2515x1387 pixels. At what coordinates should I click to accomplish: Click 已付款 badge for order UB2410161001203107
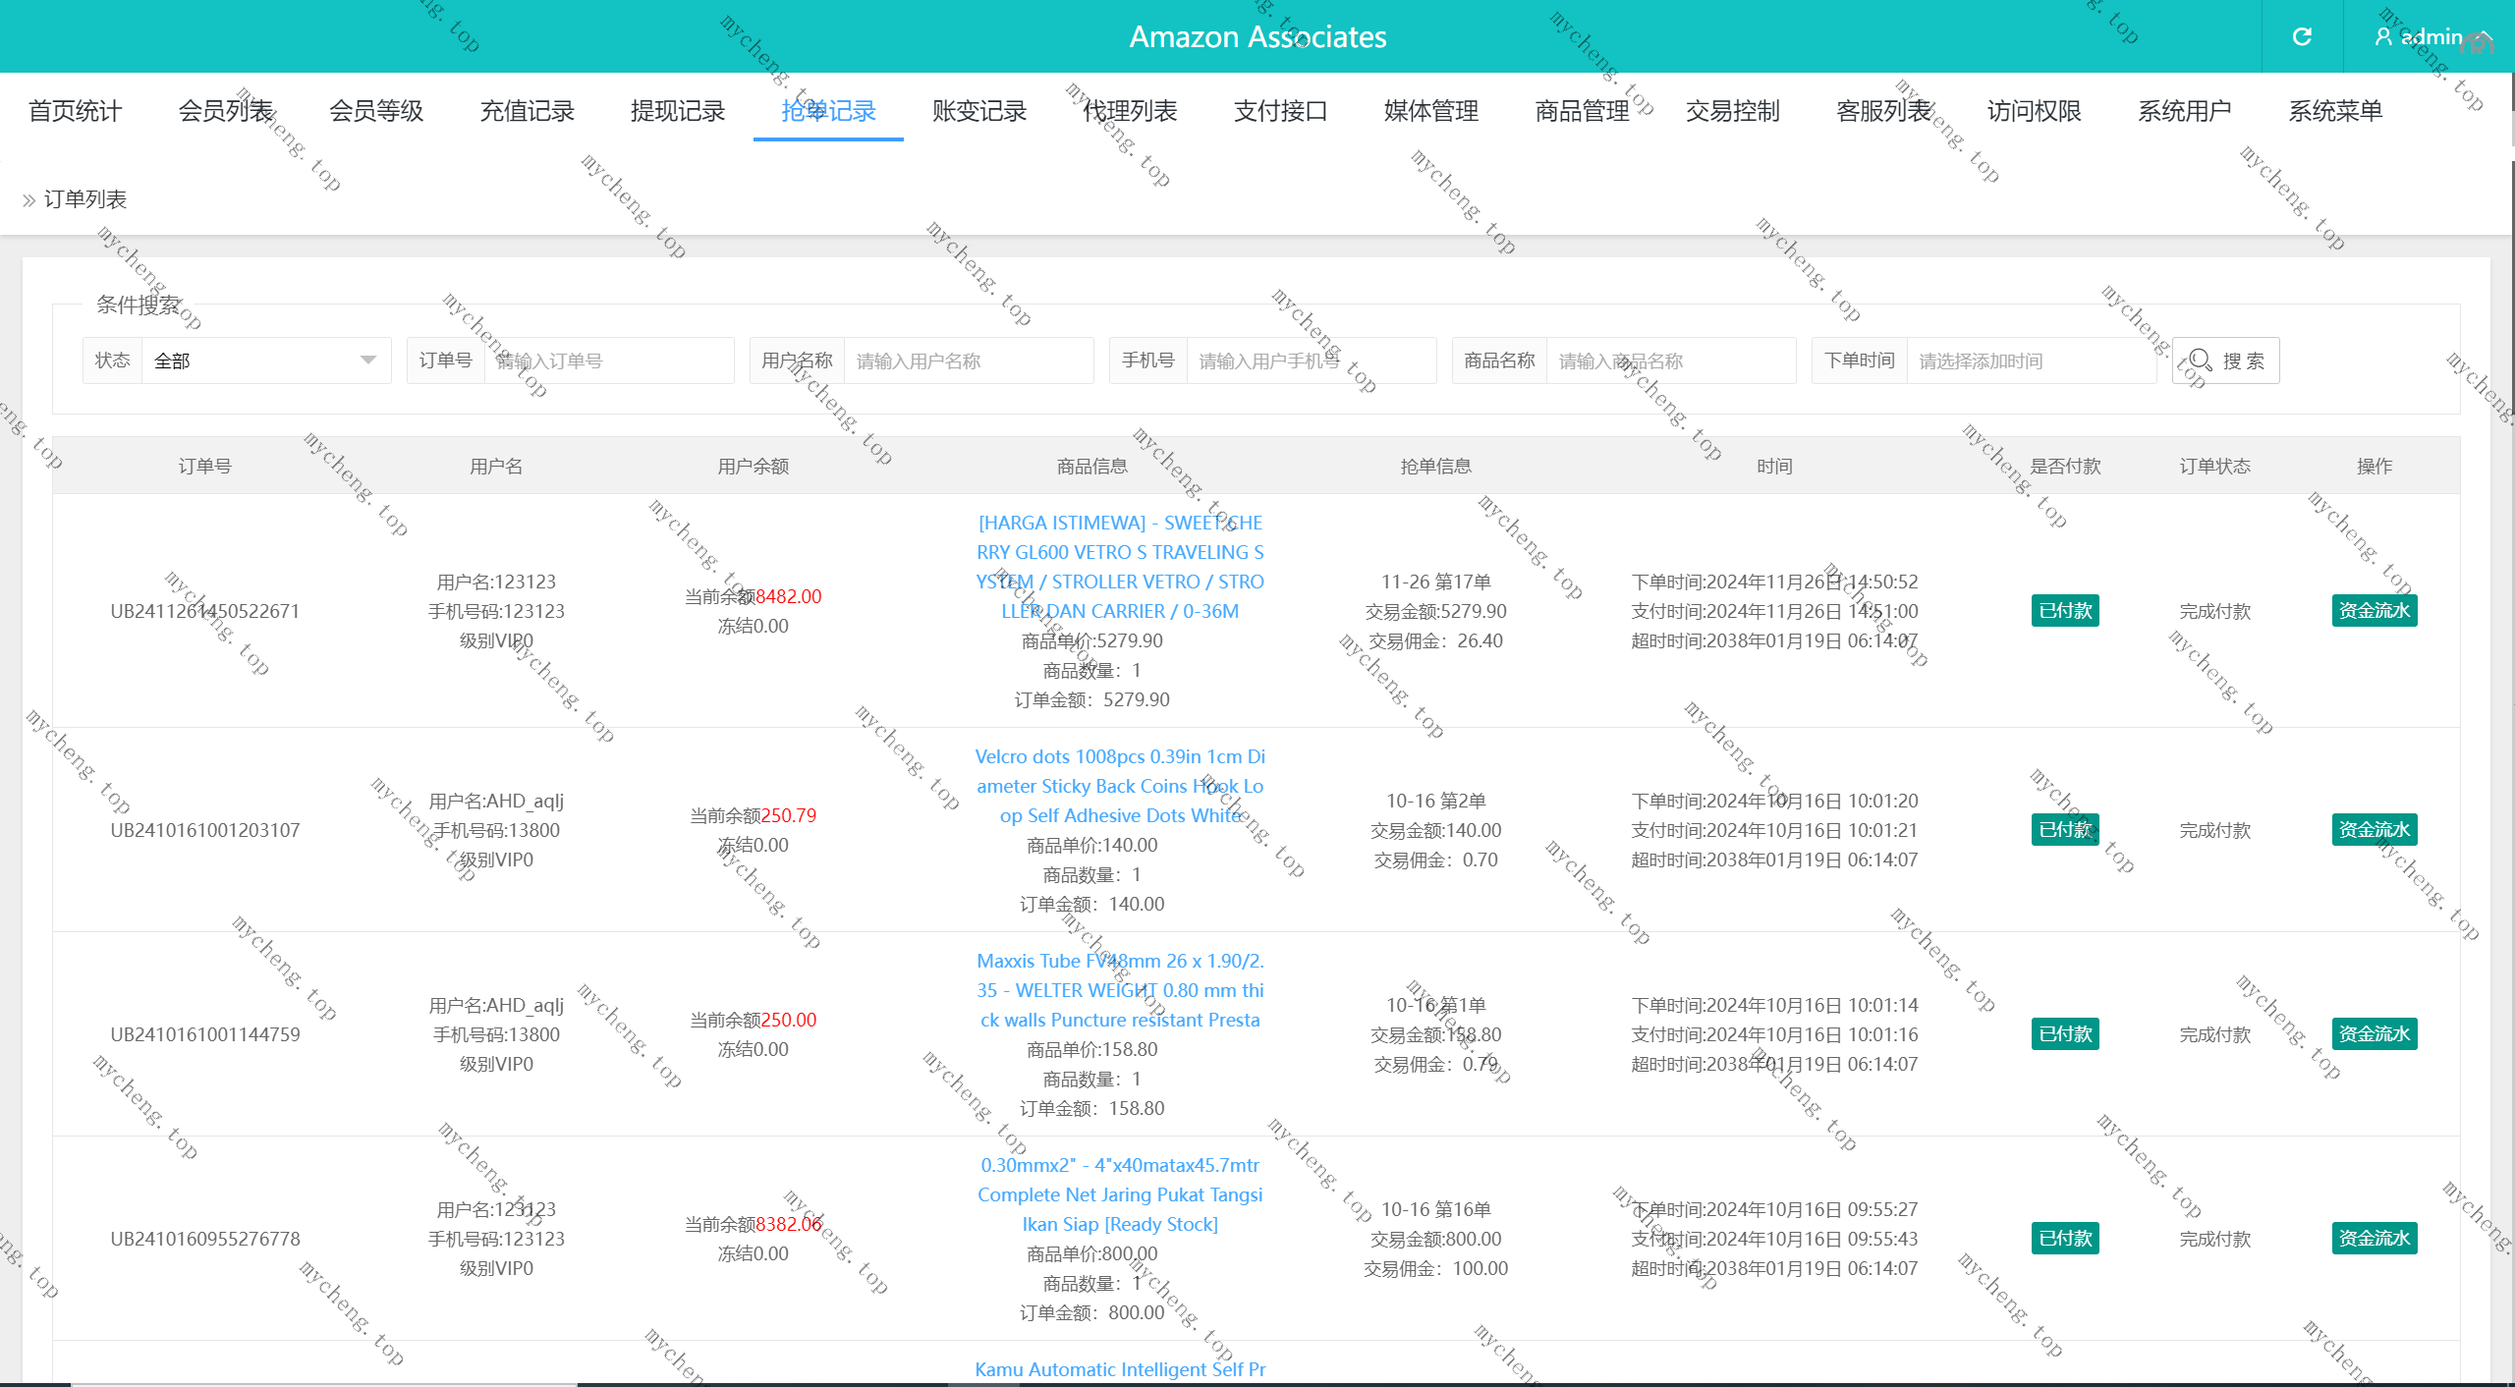point(2065,830)
